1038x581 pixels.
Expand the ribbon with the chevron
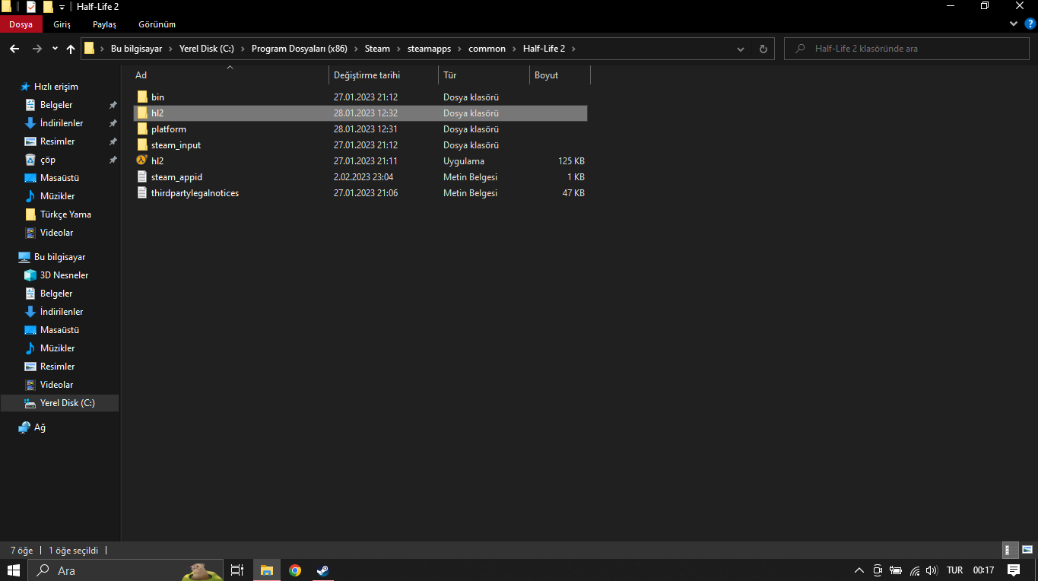click(x=1014, y=24)
